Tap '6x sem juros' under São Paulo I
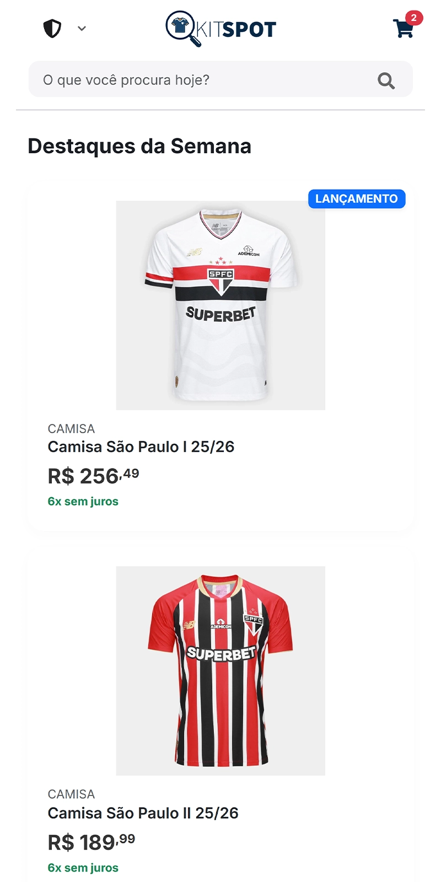441x882 pixels. [83, 502]
